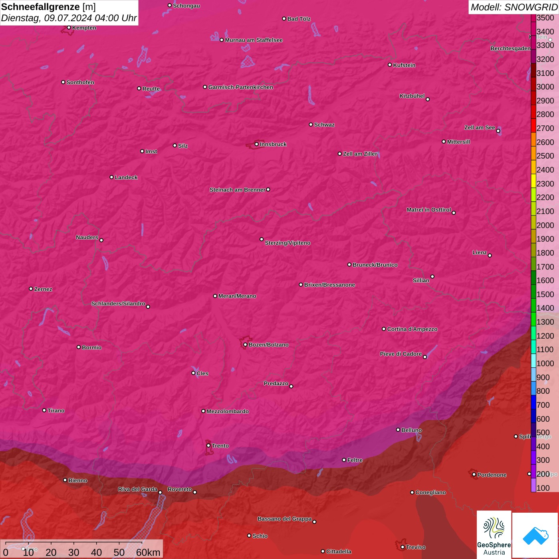The width and height of the screenshot is (559, 559).
Task: Click the 'Mezzolombardo' label
Action: [x=228, y=411]
